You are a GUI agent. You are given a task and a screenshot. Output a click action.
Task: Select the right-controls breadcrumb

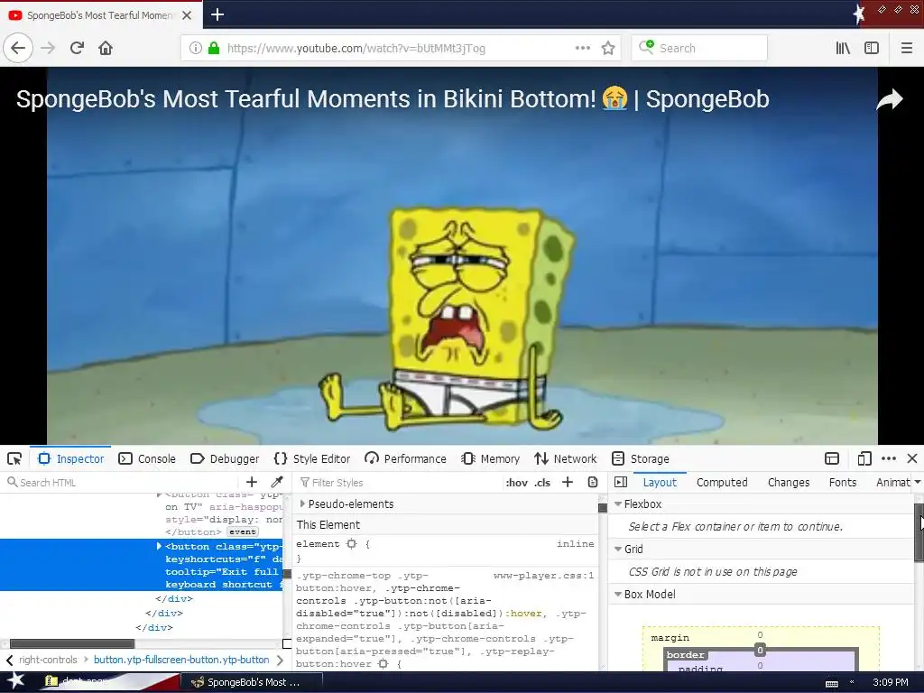point(48,660)
